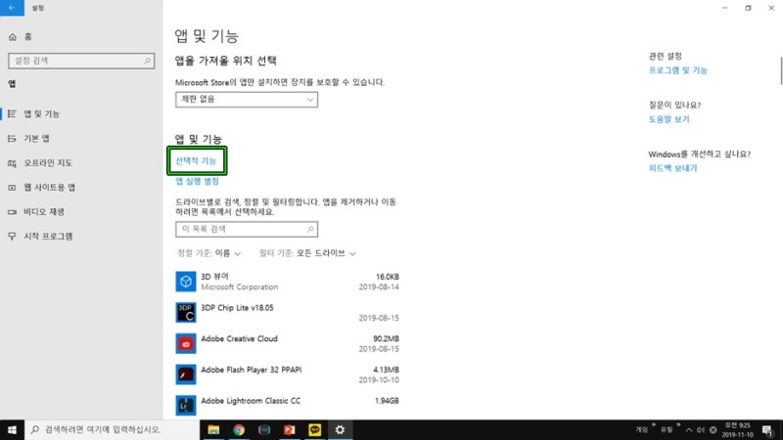
Task: Click the Offline maps sidebar icon
Action: coord(12,162)
